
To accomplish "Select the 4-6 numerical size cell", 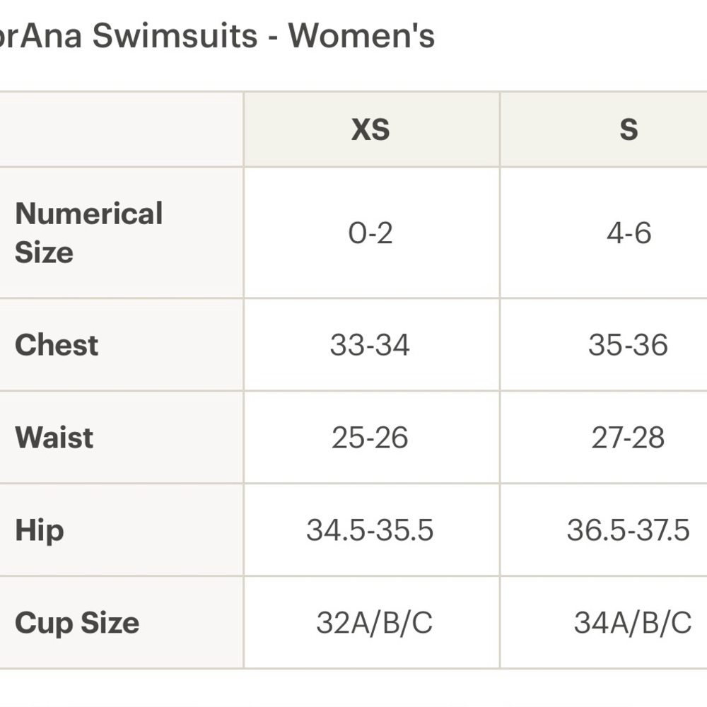I will [x=604, y=233].
